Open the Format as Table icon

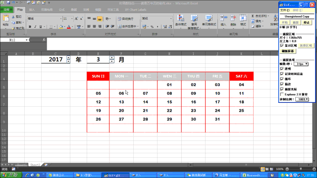(194, 18)
